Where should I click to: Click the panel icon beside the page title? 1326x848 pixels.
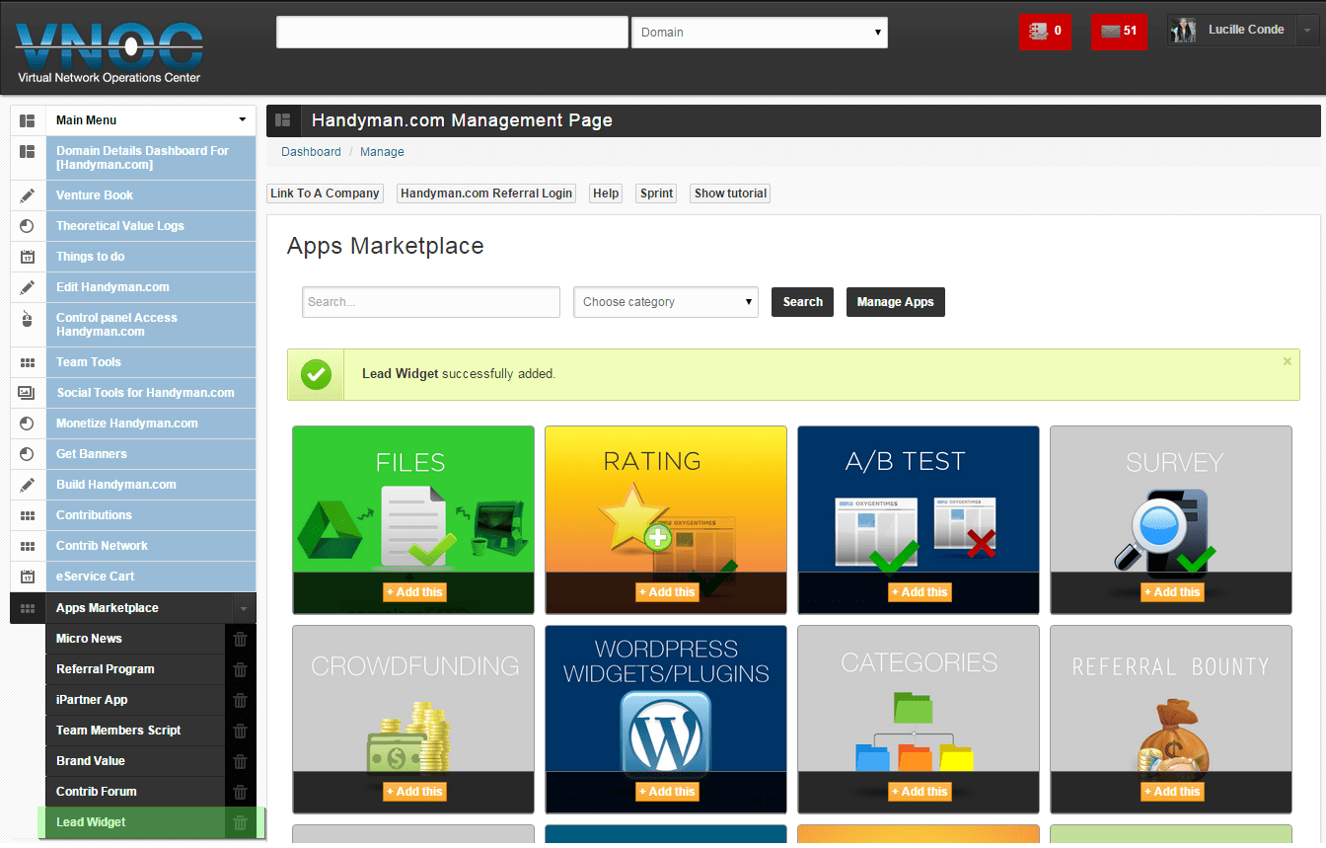point(283,120)
